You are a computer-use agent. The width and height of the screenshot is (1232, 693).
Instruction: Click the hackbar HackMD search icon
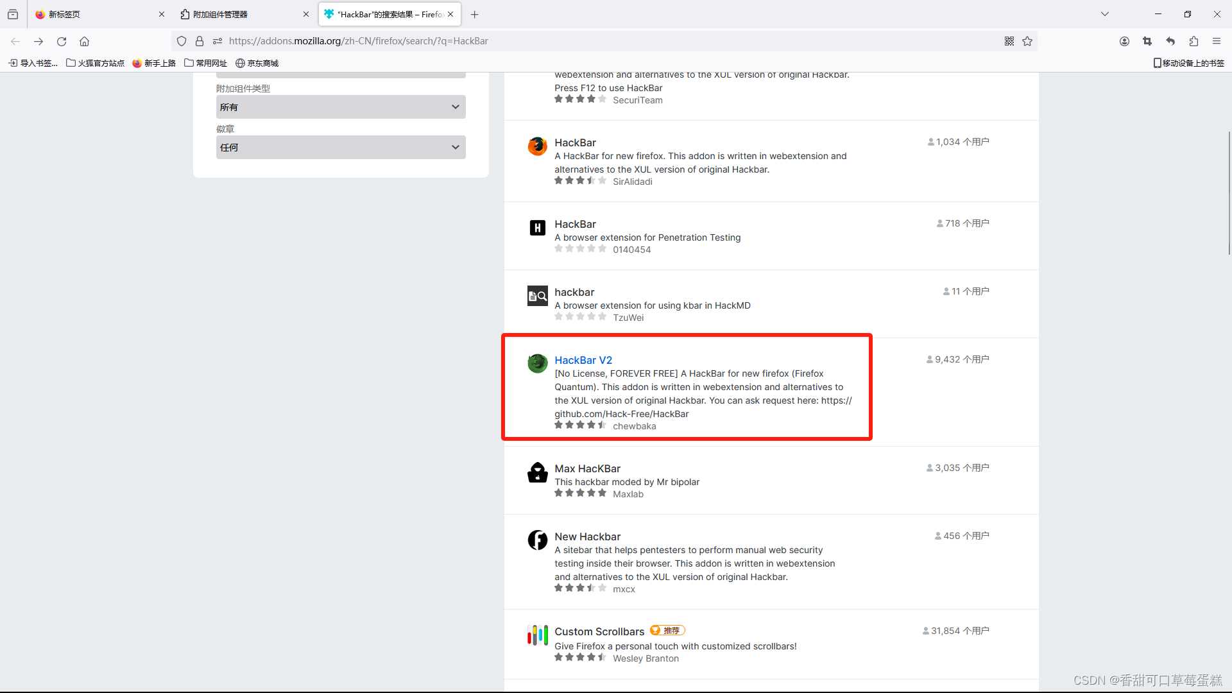(538, 296)
